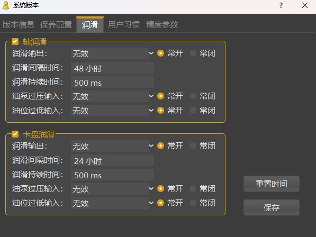The image size is (316, 237).
Task: Uncheck the 轴润滑 checkbox
Action: 15,42
